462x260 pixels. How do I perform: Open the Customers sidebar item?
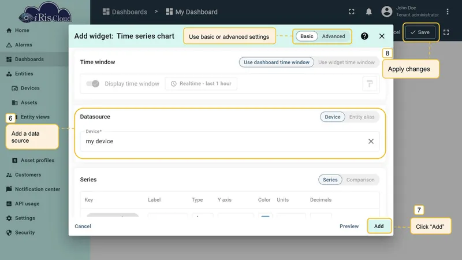(24, 175)
